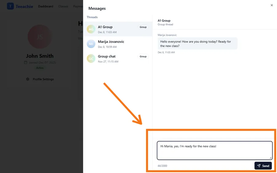Screen dimensions: 277x173
Task: Open Profile Settings link
Action: pyautogui.click(x=43, y=79)
